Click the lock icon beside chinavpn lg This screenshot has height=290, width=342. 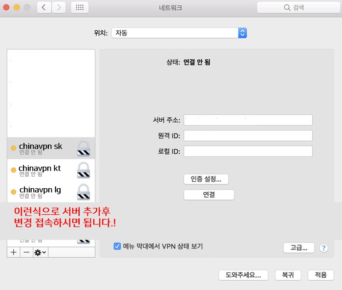coord(84,191)
